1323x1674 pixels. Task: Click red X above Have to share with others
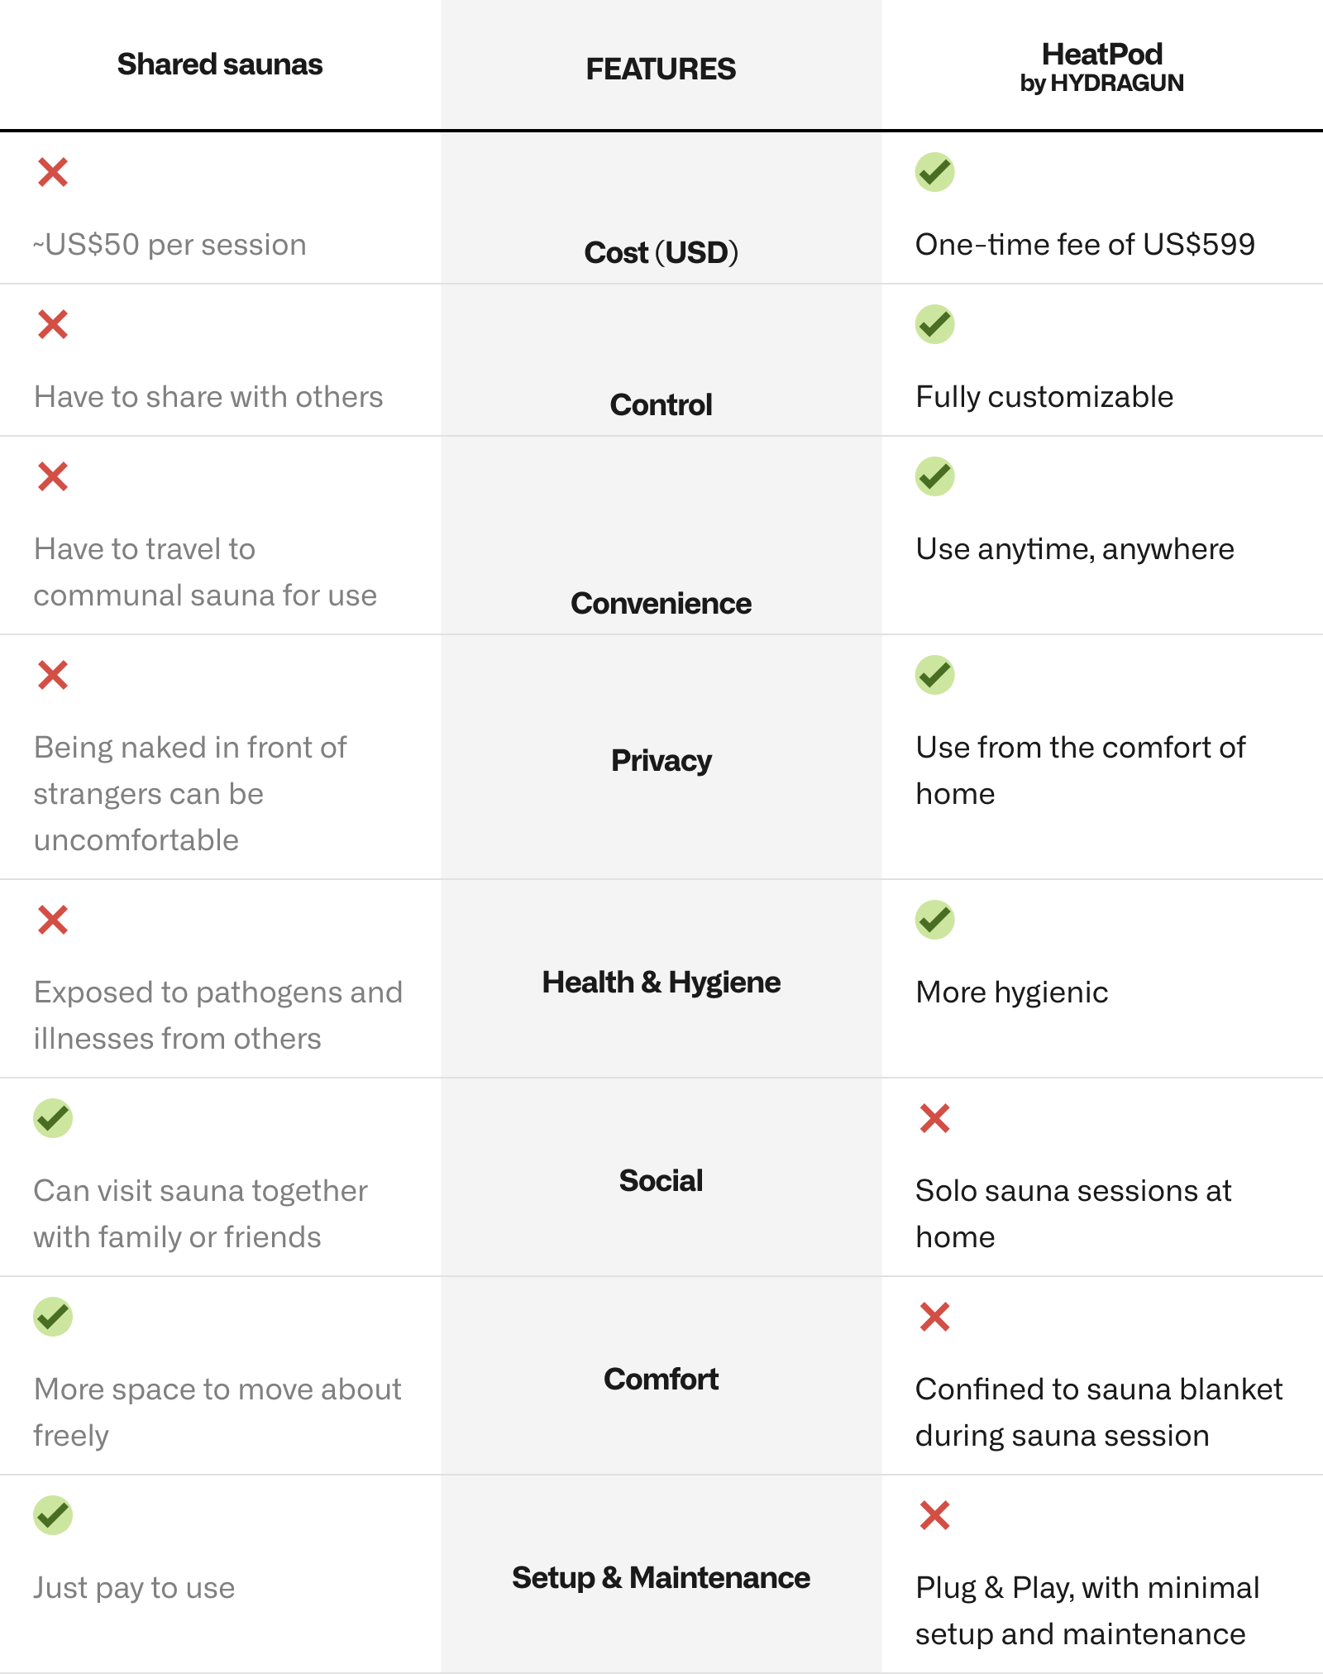53,325
